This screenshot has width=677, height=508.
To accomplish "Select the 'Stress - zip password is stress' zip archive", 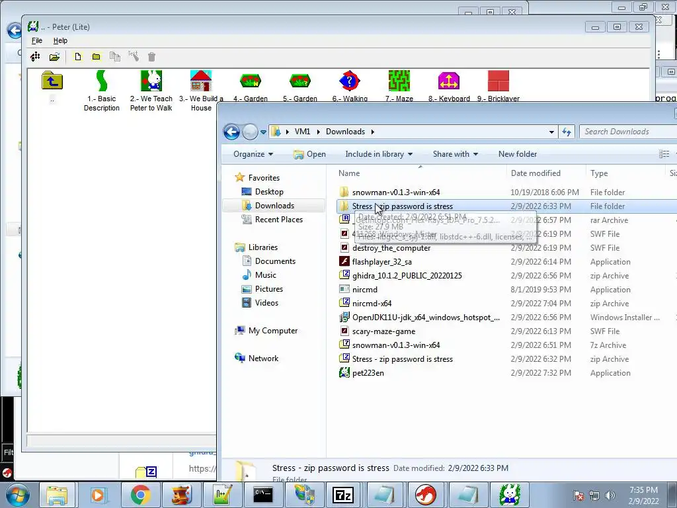I will (x=403, y=359).
